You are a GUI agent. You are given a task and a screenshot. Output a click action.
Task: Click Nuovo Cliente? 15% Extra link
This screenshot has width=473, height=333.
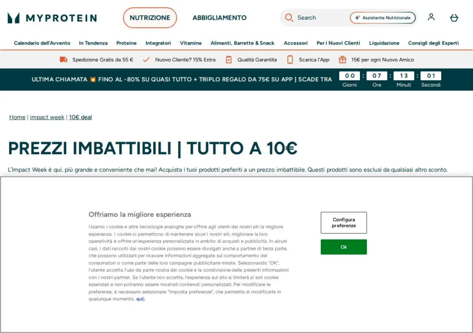coord(185,60)
